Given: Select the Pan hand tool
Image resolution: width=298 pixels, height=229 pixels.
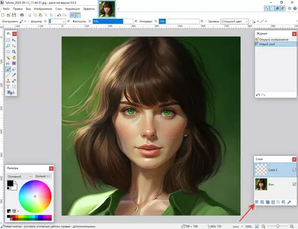Looking at the screenshot, I should pyautogui.click(x=13, y=58).
